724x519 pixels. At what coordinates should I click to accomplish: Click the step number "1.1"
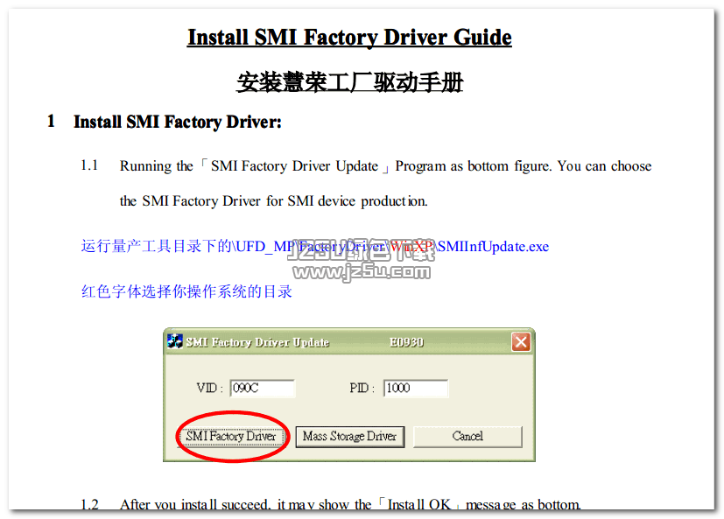point(89,165)
